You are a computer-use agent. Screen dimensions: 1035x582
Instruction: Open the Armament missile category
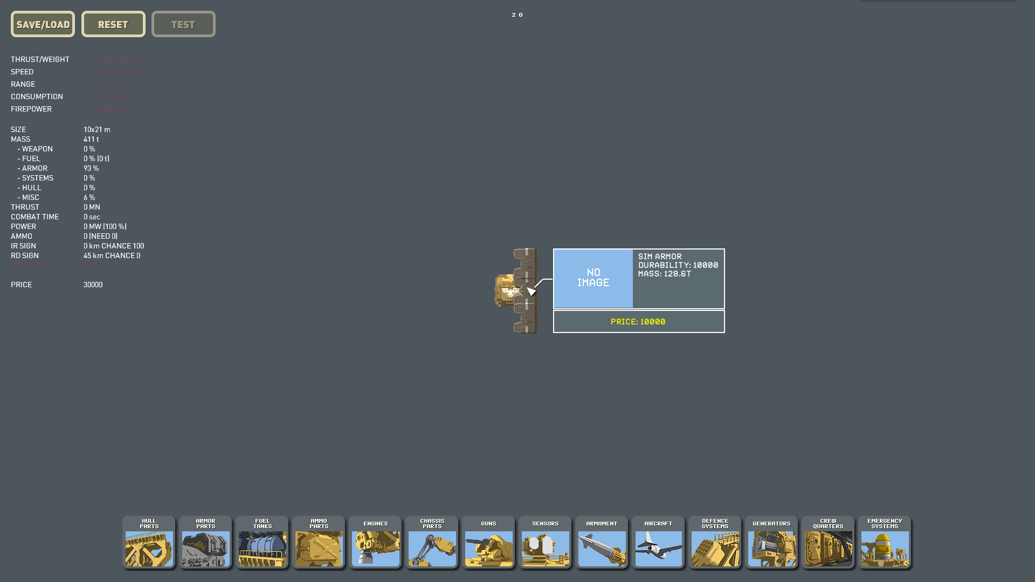pyautogui.click(x=602, y=542)
